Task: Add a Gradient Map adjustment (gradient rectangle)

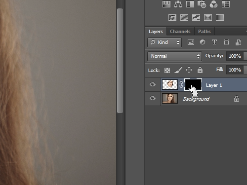Action: [220, 17]
